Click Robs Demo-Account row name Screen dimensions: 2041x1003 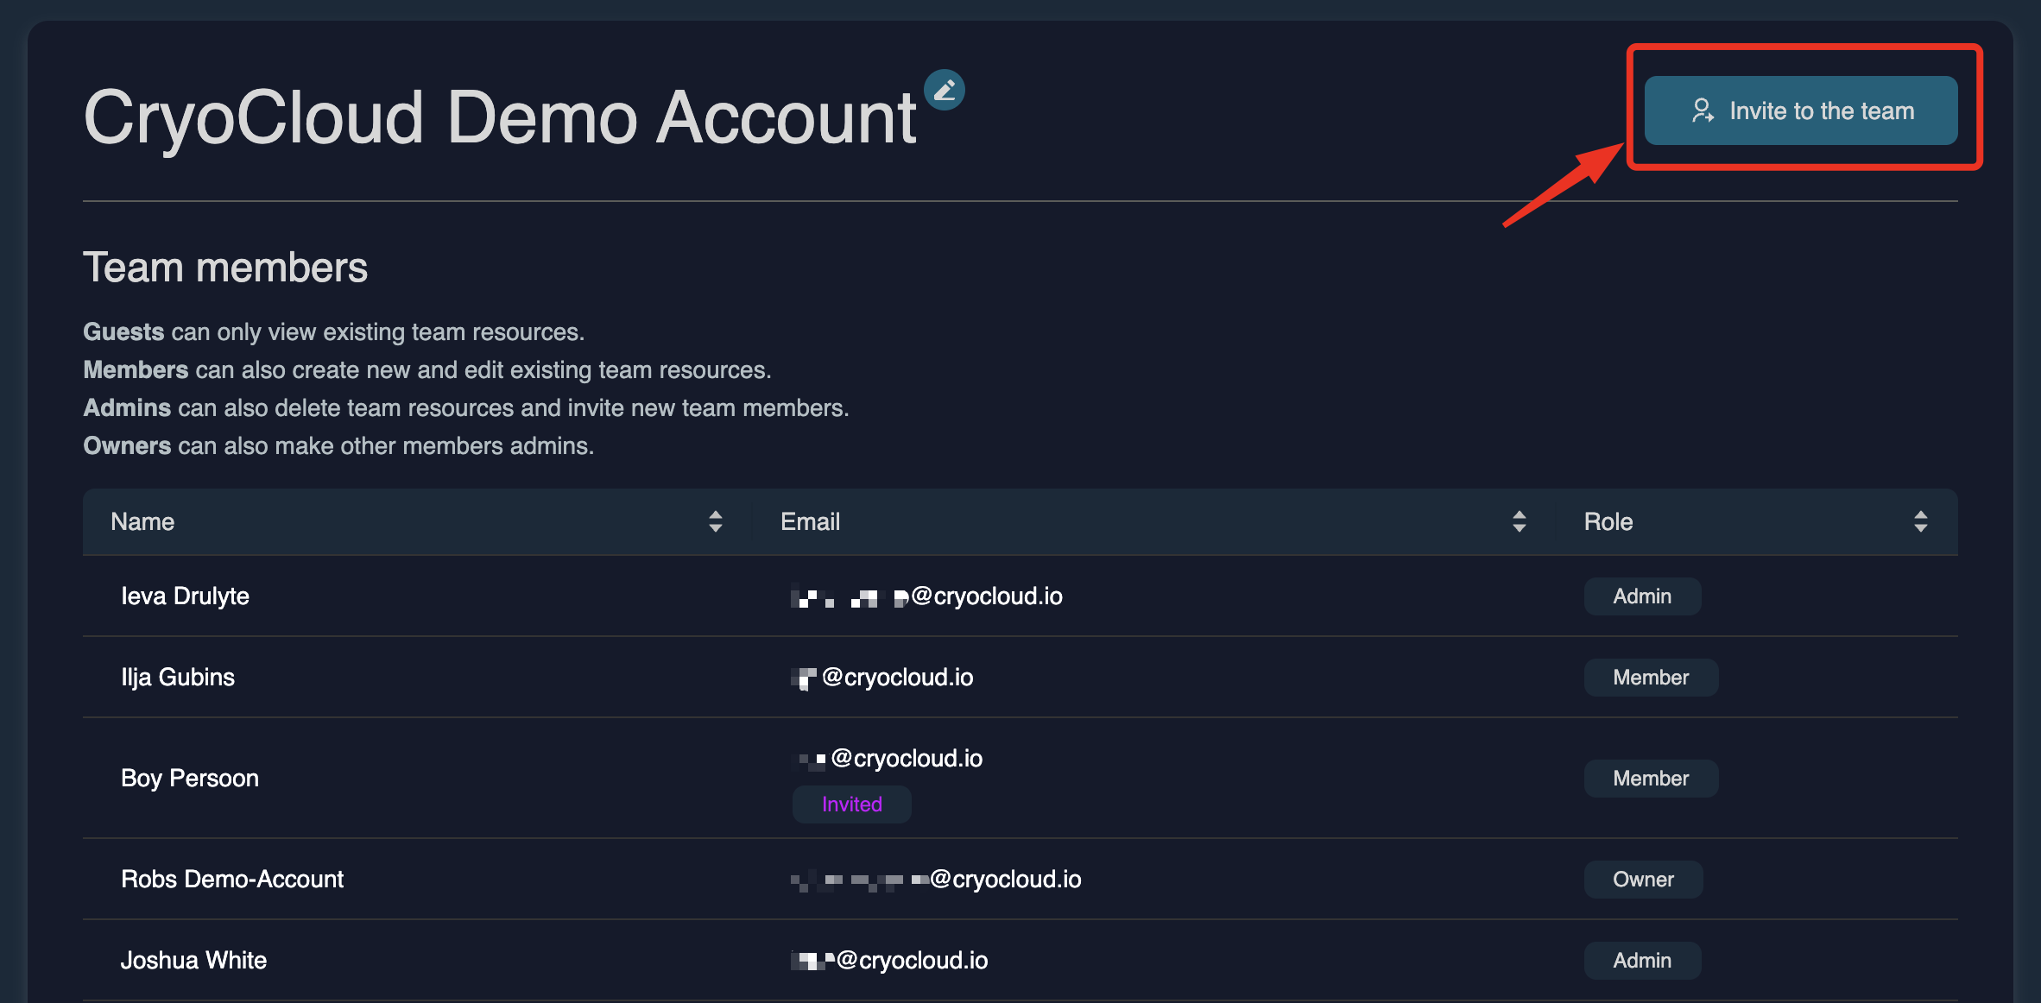[232, 880]
